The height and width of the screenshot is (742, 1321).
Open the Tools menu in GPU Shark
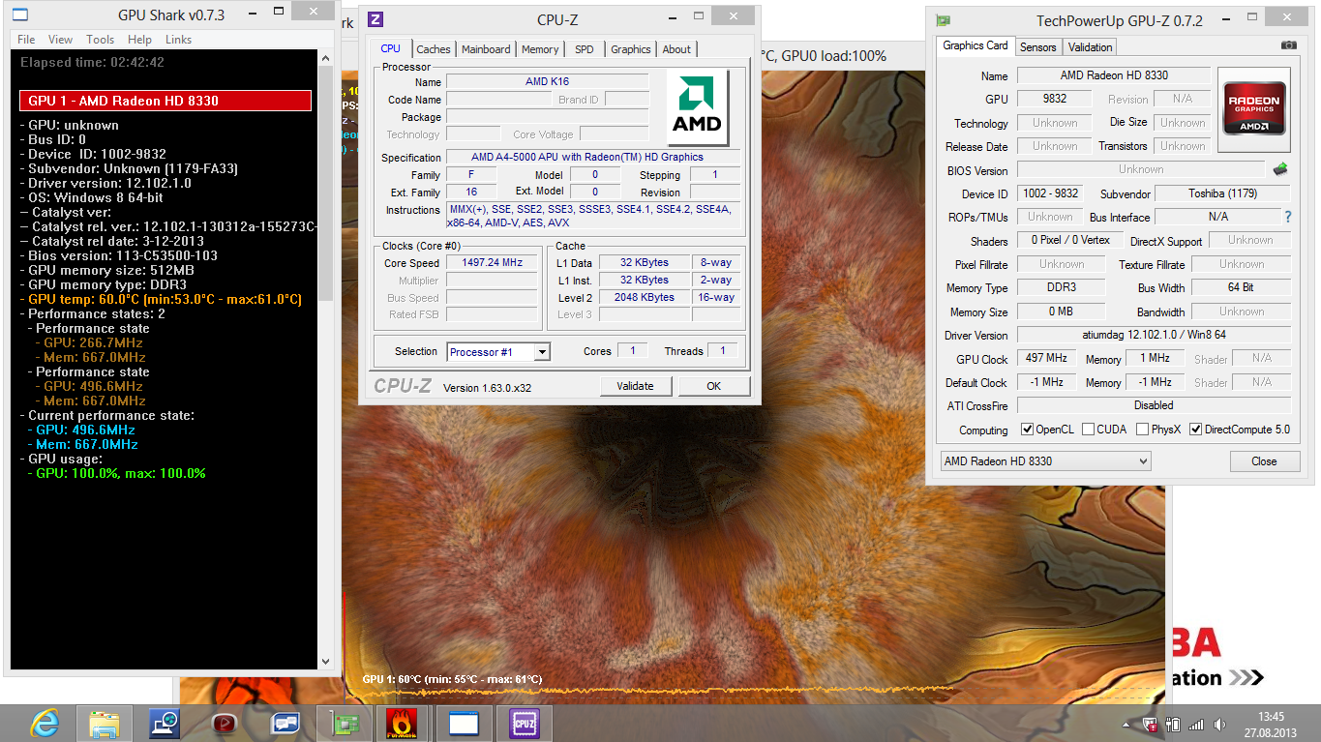pyautogui.click(x=101, y=40)
